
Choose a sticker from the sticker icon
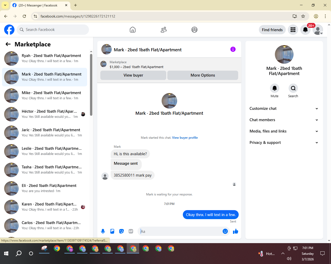pos(122,231)
